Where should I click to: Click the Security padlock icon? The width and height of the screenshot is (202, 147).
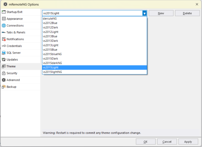tap(4, 73)
